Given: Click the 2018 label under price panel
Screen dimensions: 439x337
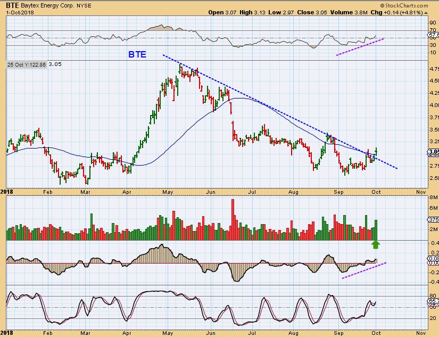Looking at the screenshot, I should [6, 192].
